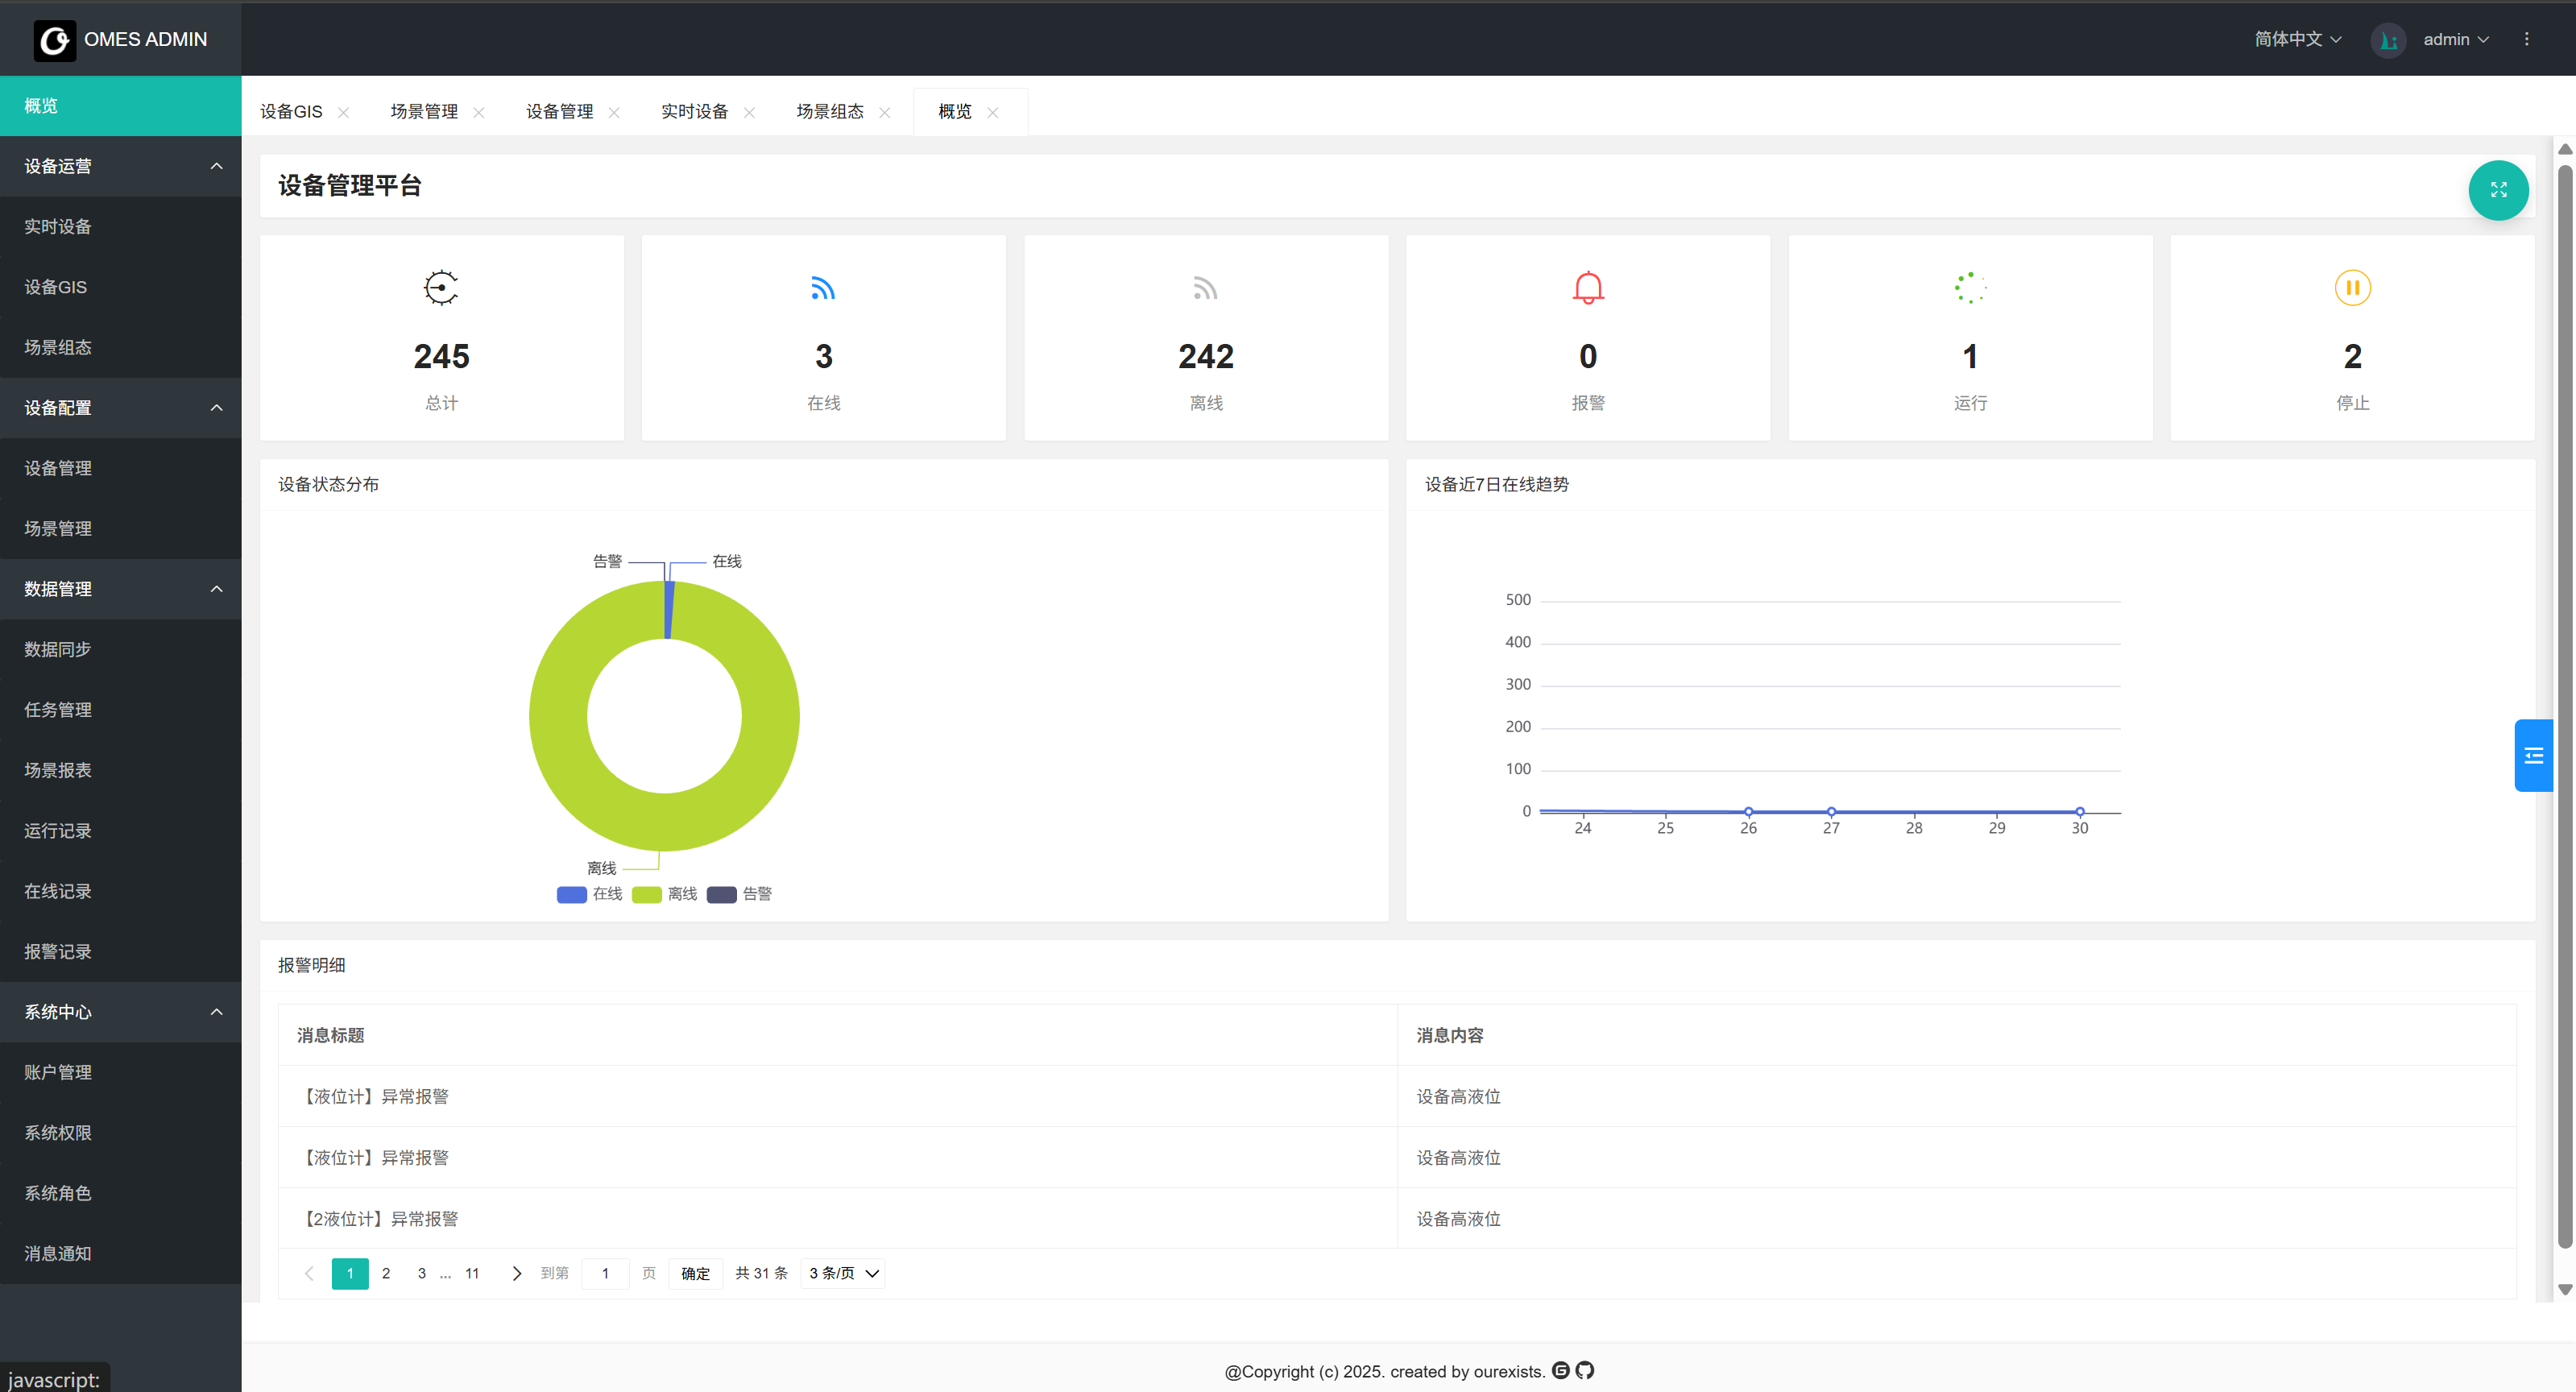The width and height of the screenshot is (2576, 1392).
Task: Toggle 离线 legend in pie chart
Action: (664, 894)
